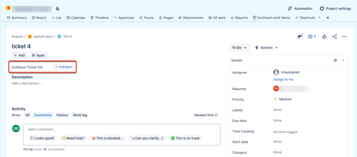Click the Unassigned assignee field
Viewport: 357px width, 157px height.
[x=286, y=72]
